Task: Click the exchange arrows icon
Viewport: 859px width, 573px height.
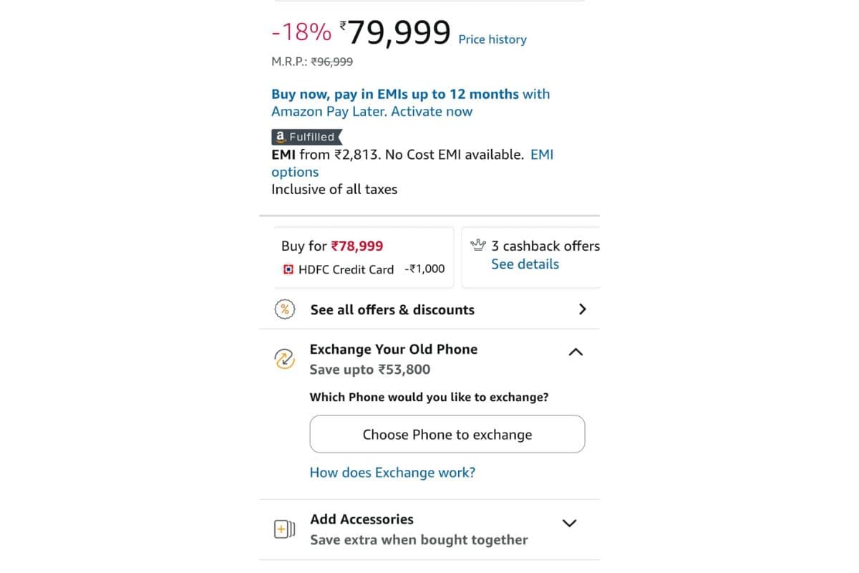Action: (285, 359)
